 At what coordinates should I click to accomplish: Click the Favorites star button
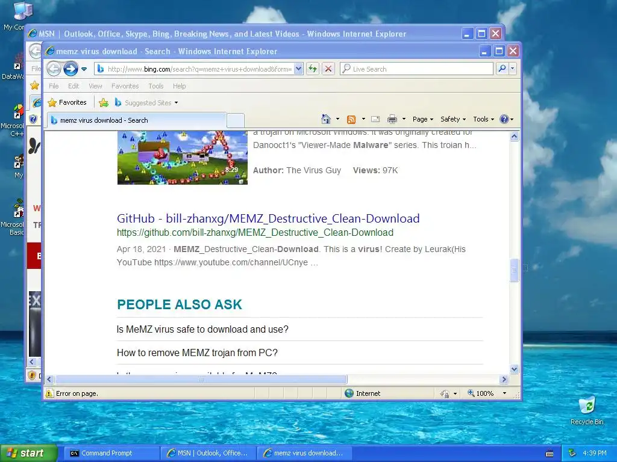(x=67, y=102)
